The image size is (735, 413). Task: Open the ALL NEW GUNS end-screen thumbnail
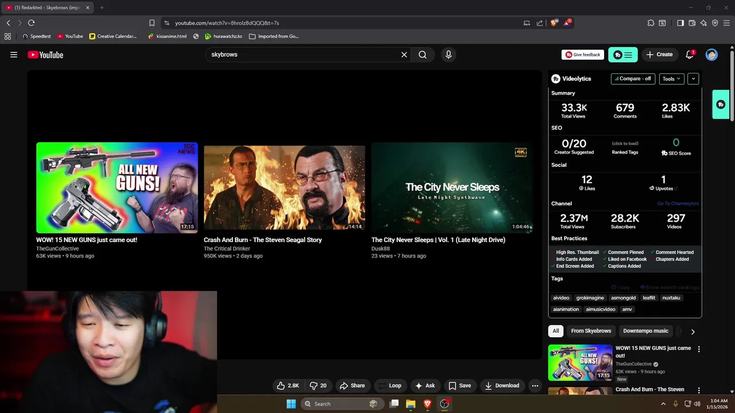[x=117, y=188]
